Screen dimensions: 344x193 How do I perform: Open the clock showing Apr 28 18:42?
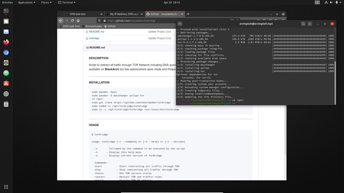(172, 2)
